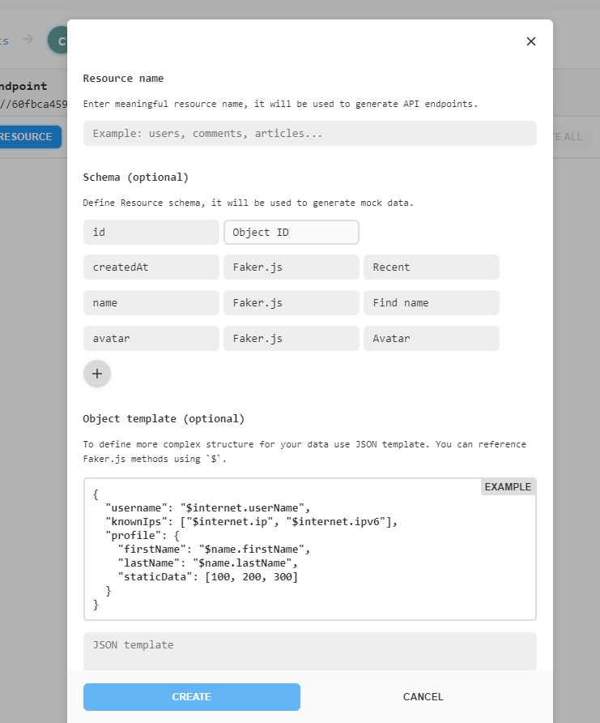Open the Faker.js dropdown for name

pyautogui.click(x=291, y=303)
